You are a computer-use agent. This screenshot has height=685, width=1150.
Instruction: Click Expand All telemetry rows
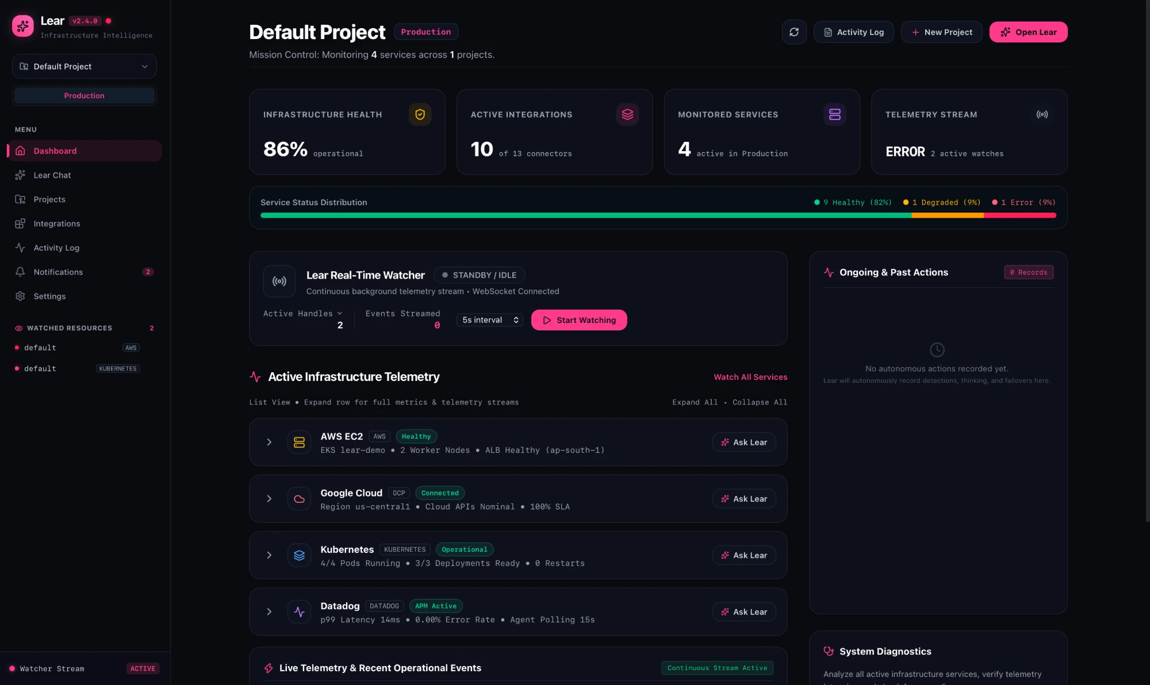click(x=695, y=402)
